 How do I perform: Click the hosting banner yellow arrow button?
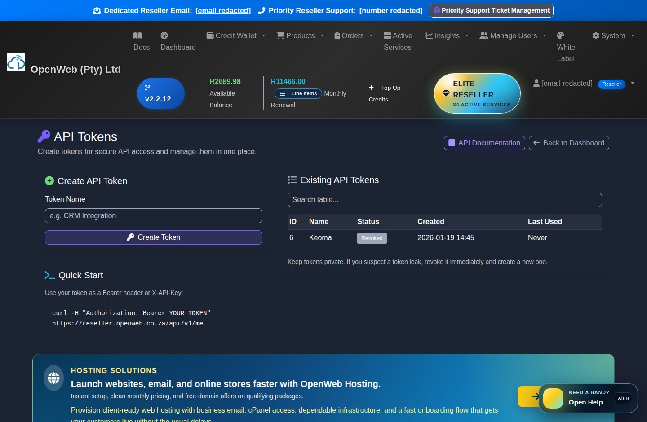529,396
